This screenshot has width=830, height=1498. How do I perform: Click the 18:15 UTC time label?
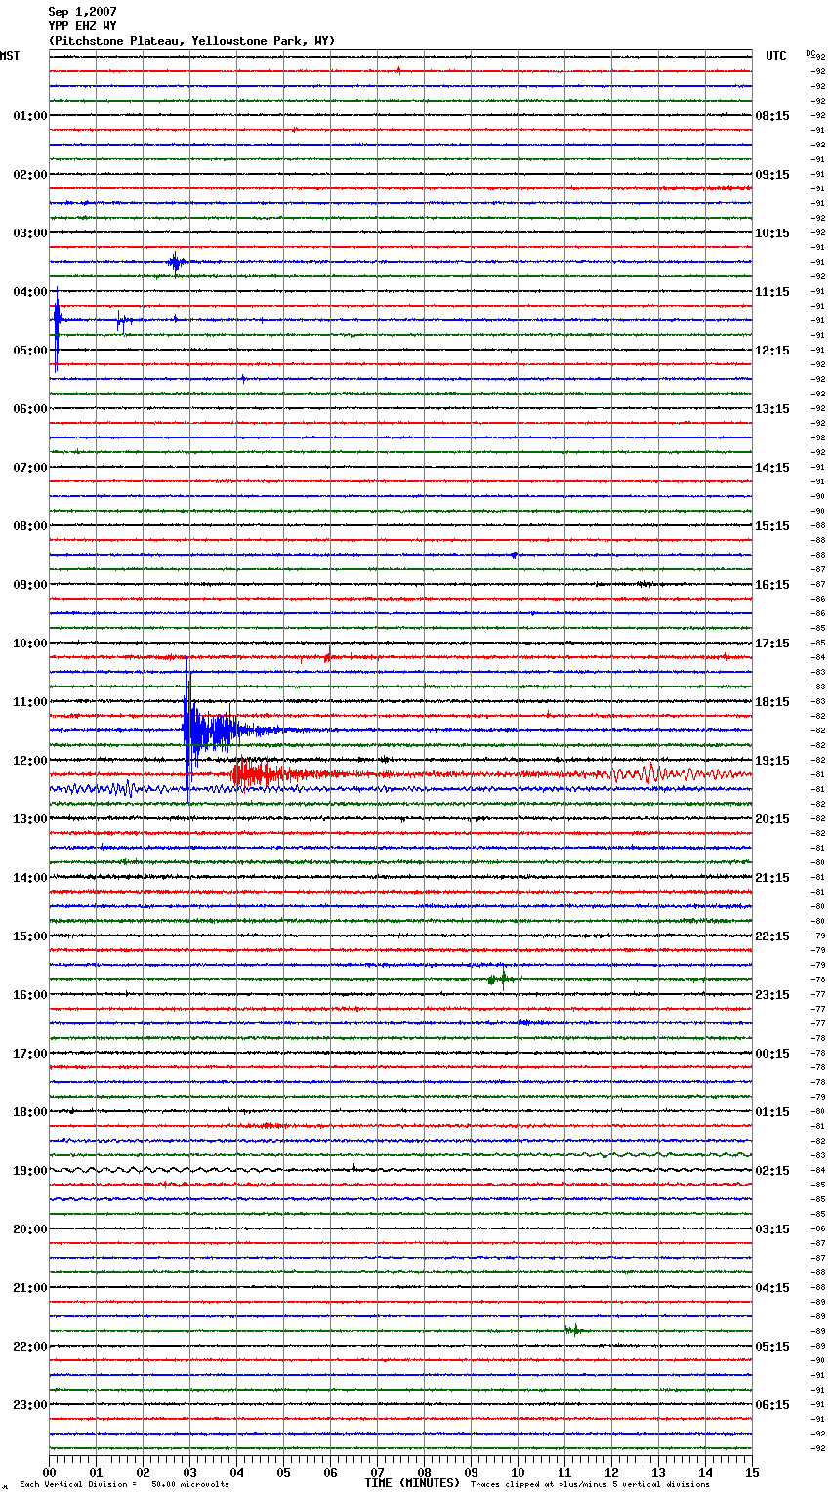pos(772,702)
